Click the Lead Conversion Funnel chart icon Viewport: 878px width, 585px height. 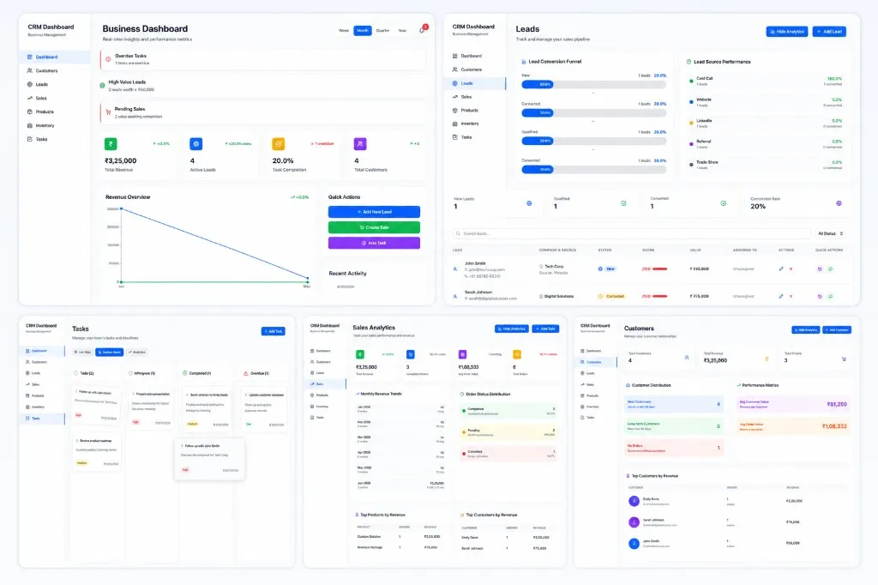pyautogui.click(x=524, y=62)
